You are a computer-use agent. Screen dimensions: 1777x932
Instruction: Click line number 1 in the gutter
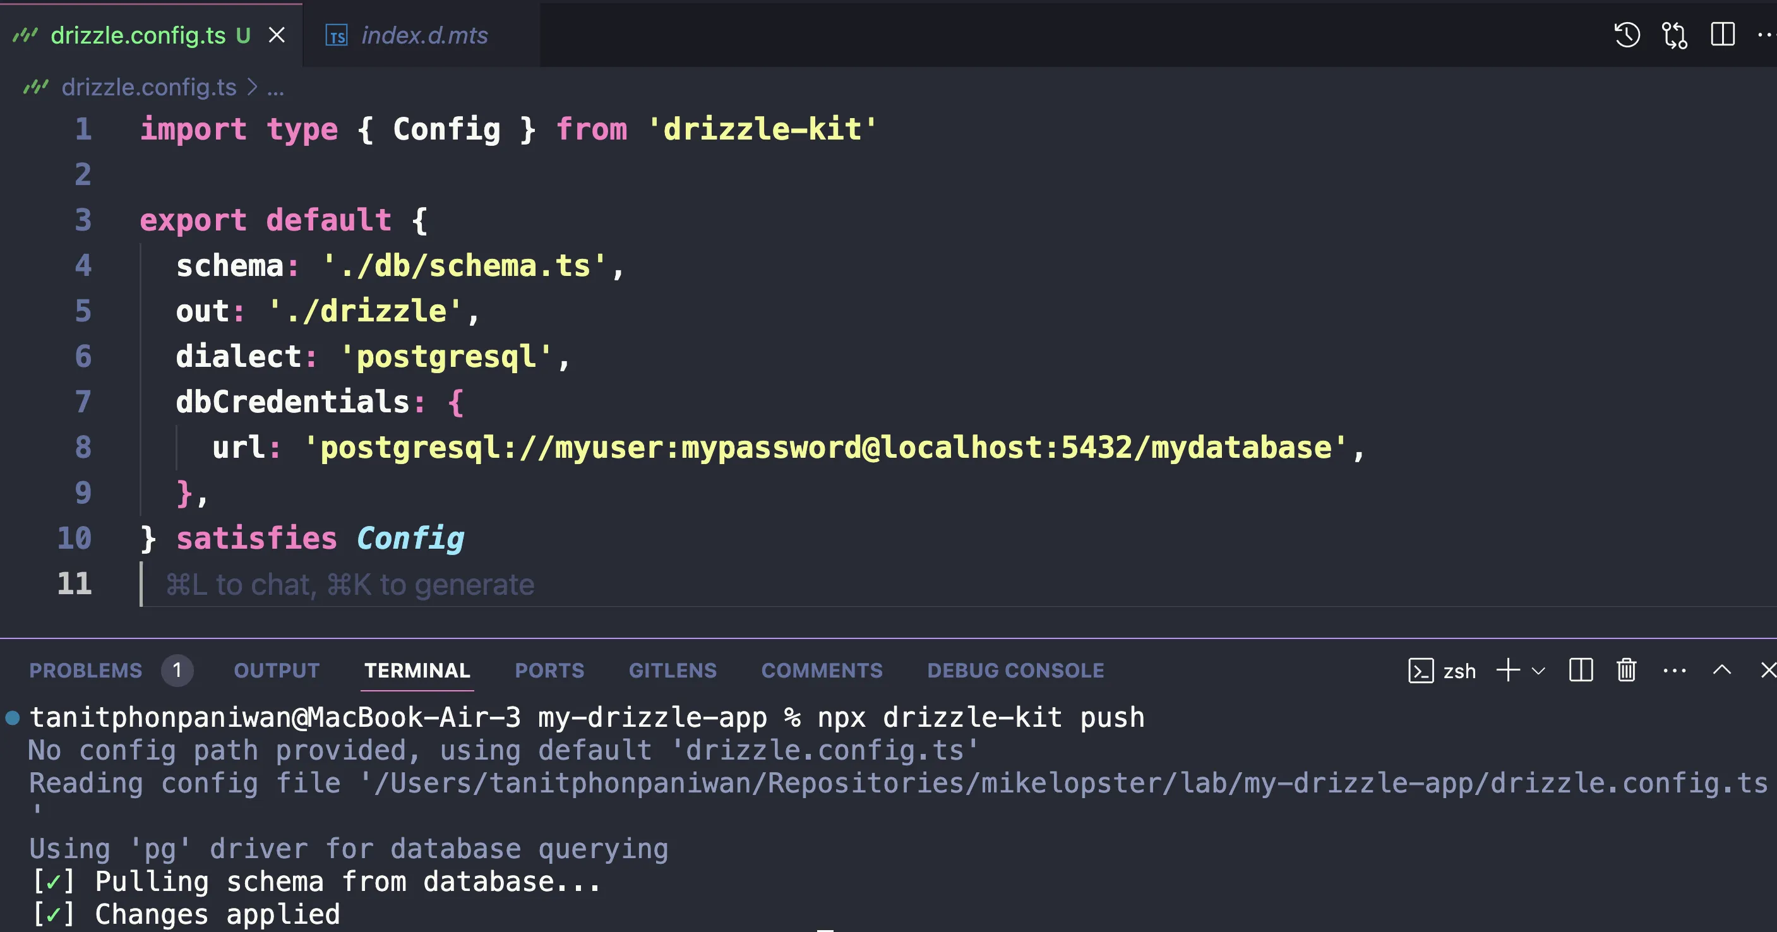[83, 129]
